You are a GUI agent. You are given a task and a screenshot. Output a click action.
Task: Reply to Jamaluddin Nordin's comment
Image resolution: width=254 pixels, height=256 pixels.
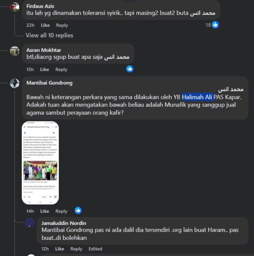(76, 249)
